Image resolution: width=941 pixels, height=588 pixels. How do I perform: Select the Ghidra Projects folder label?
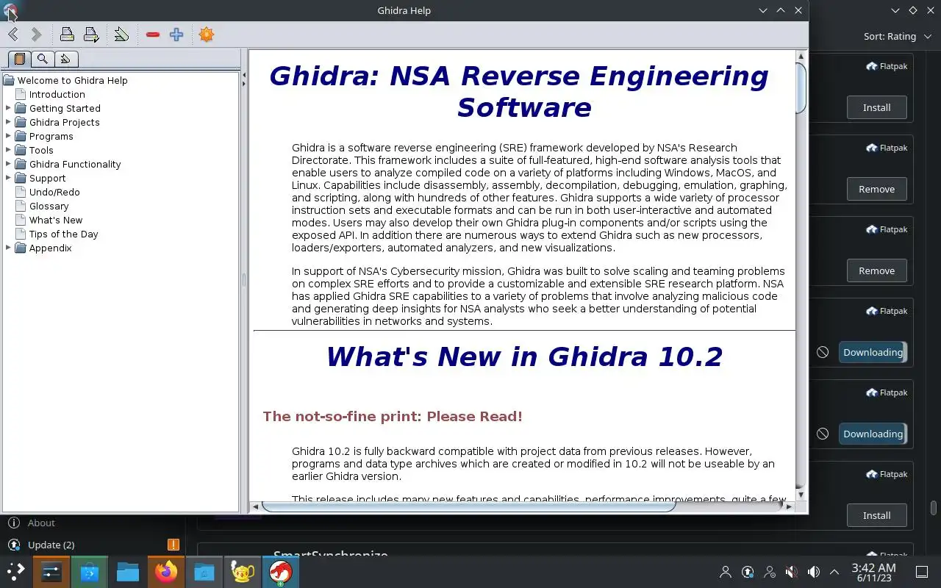point(64,122)
